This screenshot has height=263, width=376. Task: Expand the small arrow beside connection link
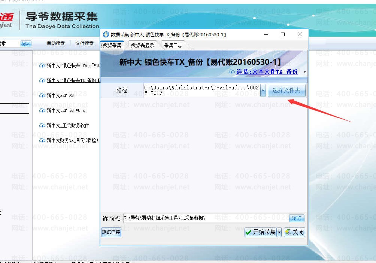point(304,72)
